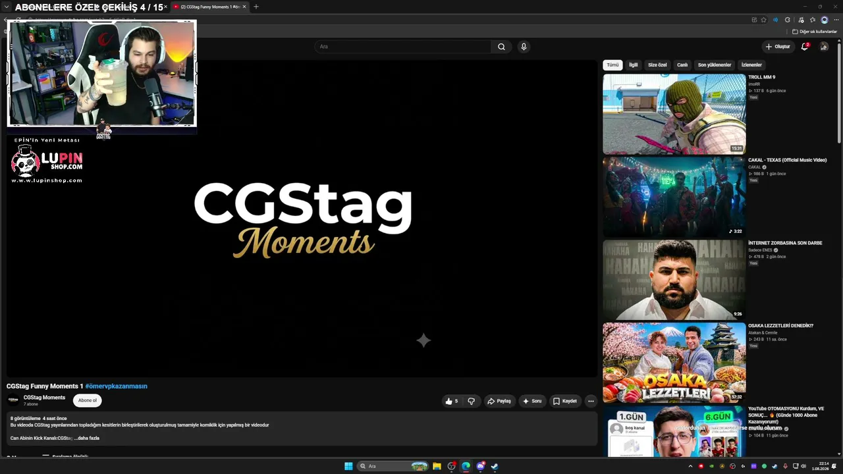The height and width of the screenshot is (474, 843).
Task: Open browser settings and more menu
Action: click(x=836, y=20)
